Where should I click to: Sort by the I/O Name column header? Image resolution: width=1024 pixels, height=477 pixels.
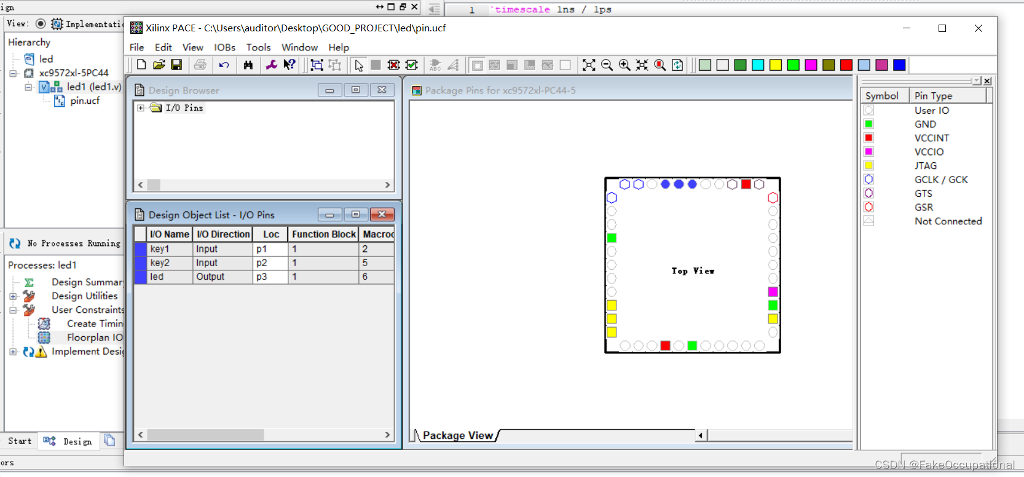tap(170, 234)
